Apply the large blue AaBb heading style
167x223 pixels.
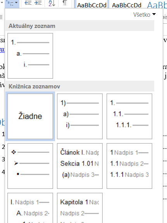click(x=157, y=4)
